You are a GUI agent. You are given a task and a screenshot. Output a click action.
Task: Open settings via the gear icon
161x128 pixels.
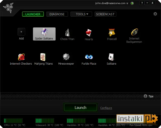[x=155, y=14]
